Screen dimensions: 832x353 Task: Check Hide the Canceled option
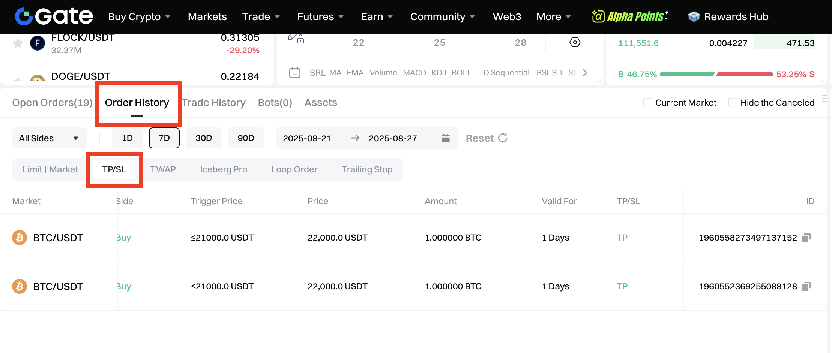(x=733, y=102)
